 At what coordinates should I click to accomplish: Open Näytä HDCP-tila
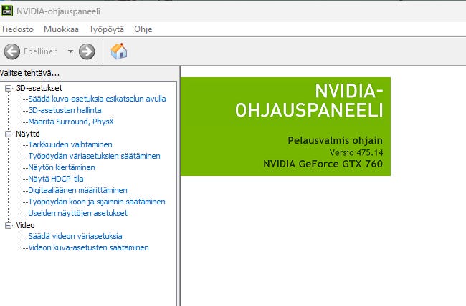56,179
